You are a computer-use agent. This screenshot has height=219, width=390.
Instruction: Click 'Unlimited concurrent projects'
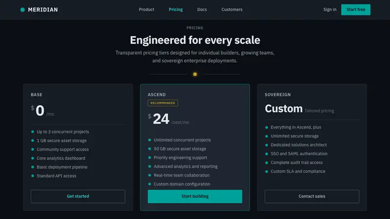click(182, 140)
